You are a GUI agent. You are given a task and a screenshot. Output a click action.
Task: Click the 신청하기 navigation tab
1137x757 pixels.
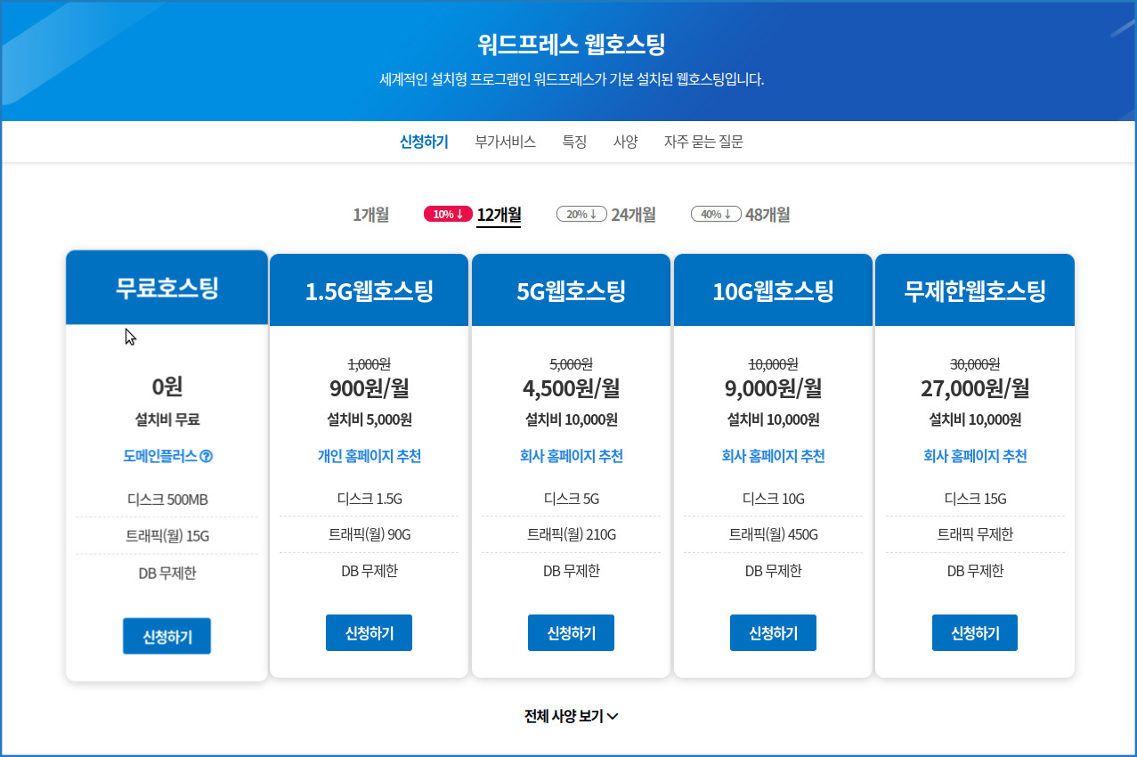424,142
